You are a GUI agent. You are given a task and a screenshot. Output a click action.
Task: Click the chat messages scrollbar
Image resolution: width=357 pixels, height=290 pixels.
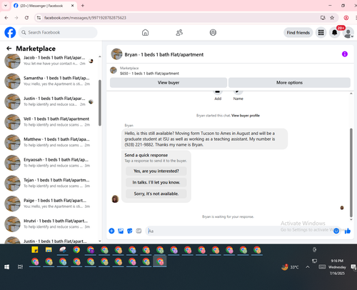click(x=351, y=173)
